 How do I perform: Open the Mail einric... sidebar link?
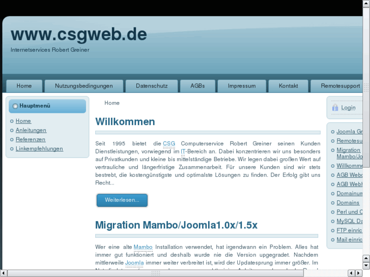click(x=350, y=240)
